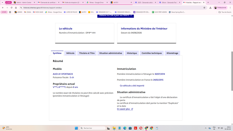Select the Situation administrative tab
Screen dimensions: 233x131
click(111, 53)
